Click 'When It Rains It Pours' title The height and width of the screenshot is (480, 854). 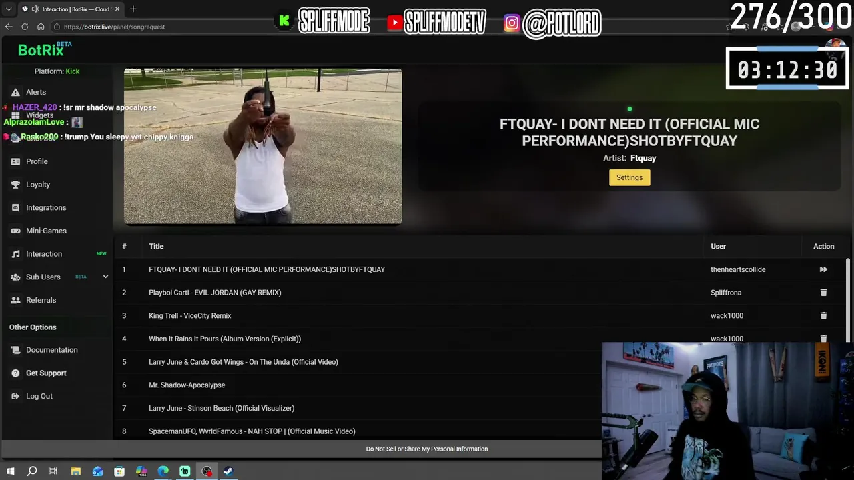tap(225, 339)
